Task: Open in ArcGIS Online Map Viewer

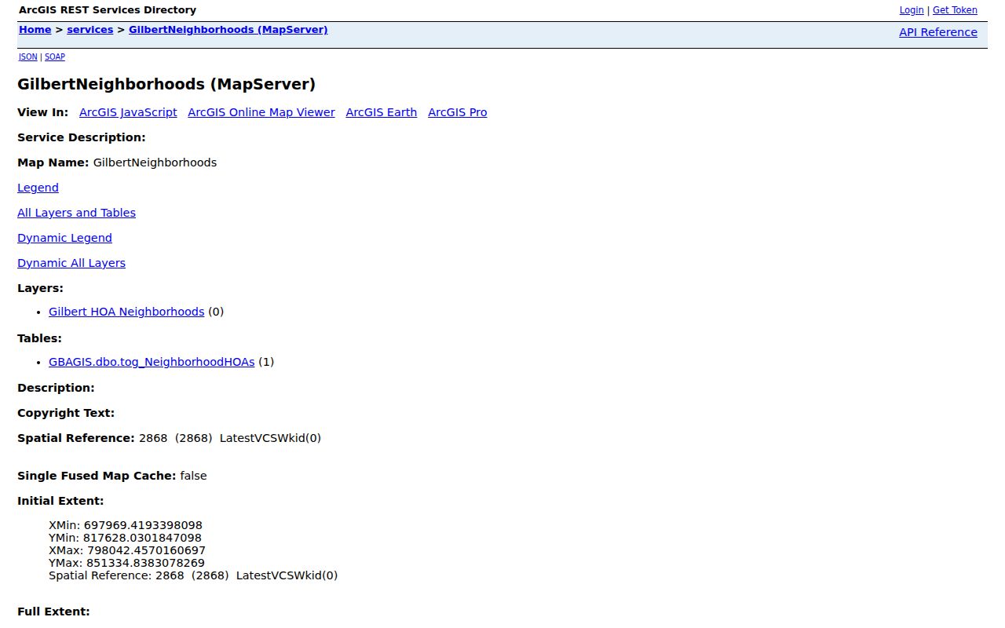Action: pos(261,112)
